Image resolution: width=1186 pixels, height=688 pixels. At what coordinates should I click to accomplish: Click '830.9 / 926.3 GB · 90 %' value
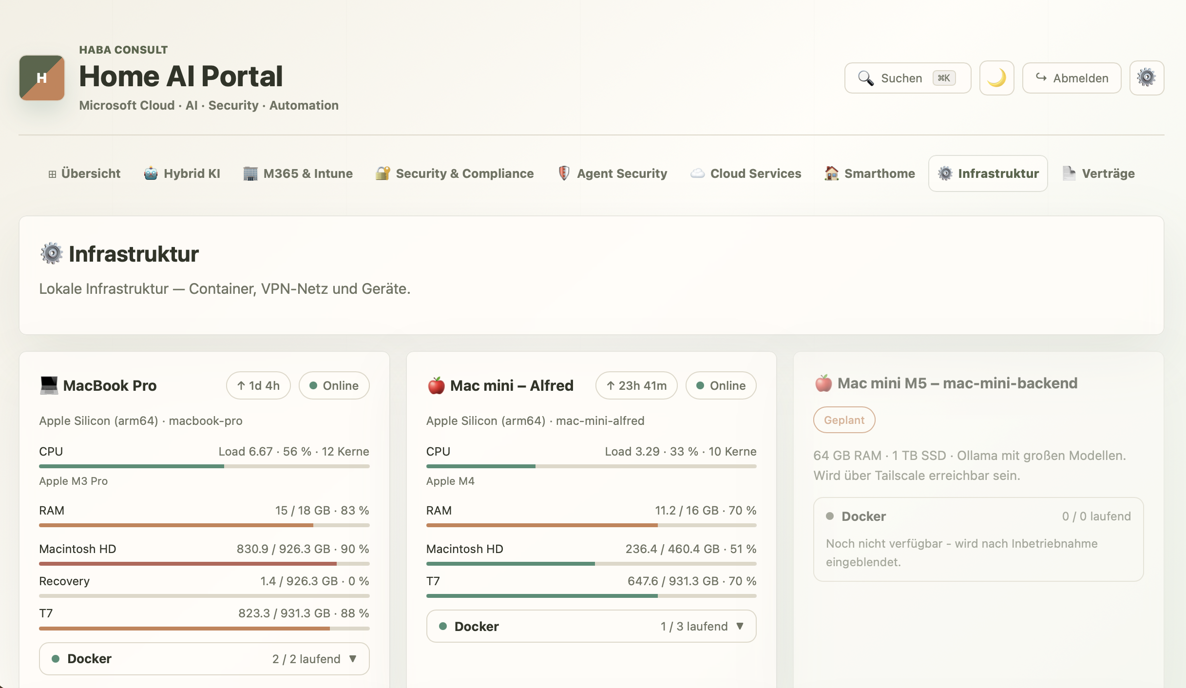(303, 549)
